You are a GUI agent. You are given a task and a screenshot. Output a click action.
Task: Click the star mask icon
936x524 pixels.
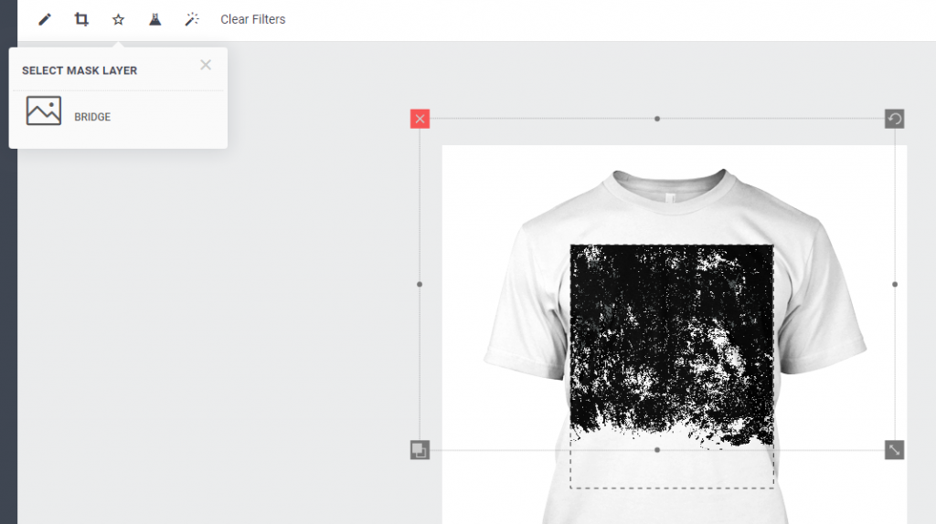pyautogui.click(x=118, y=20)
